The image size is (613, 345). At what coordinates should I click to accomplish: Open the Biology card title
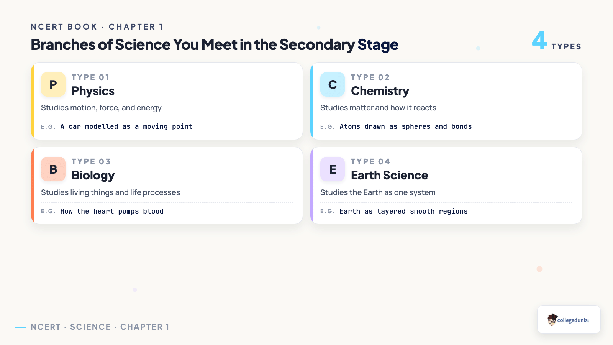coord(93,175)
